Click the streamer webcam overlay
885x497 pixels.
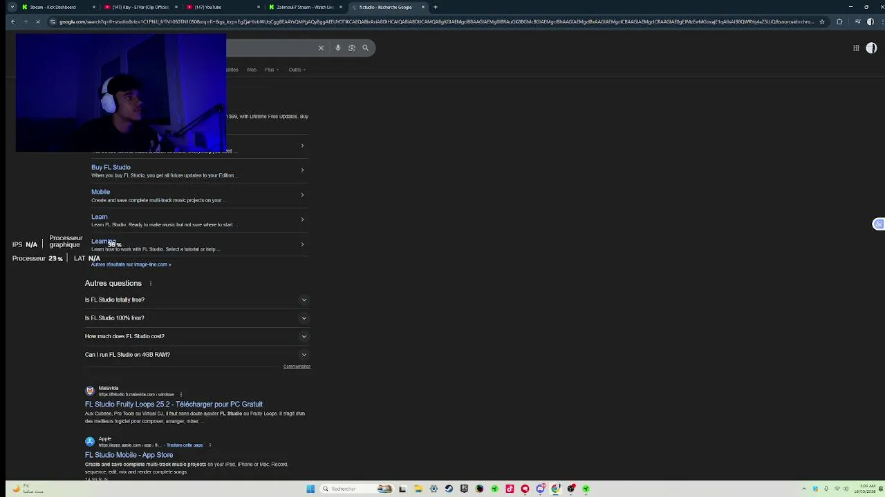(x=120, y=93)
